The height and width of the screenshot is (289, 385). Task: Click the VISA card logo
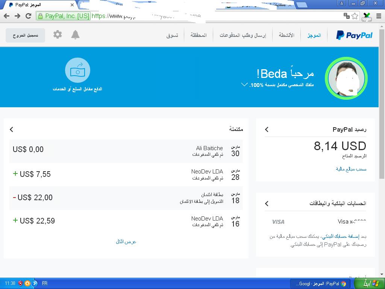coord(278,222)
